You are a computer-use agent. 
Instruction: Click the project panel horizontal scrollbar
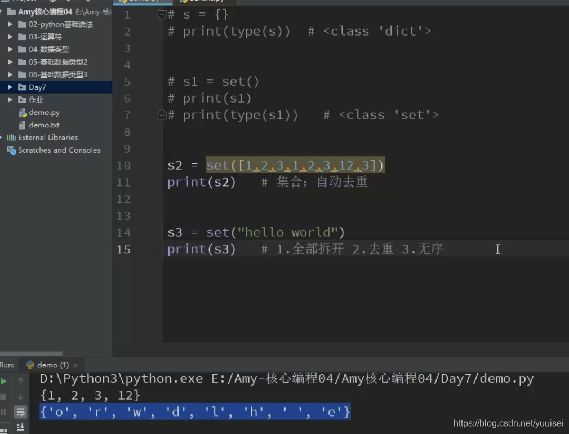[31, 353]
